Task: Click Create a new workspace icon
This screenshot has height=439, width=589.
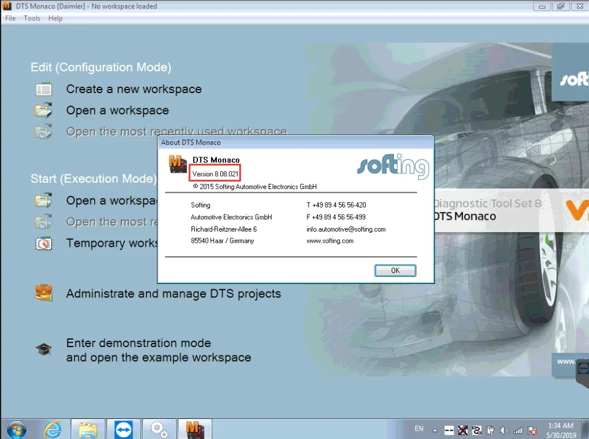Action: pos(44,90)
